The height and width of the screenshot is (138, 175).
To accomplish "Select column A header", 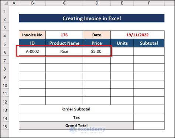I will (14, 3).
